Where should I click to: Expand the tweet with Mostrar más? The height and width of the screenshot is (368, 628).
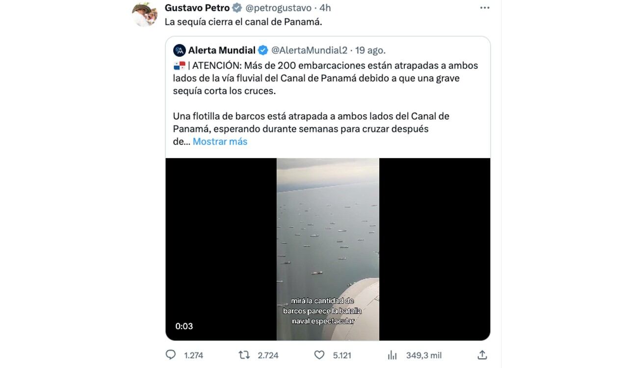tap(219, 141)
